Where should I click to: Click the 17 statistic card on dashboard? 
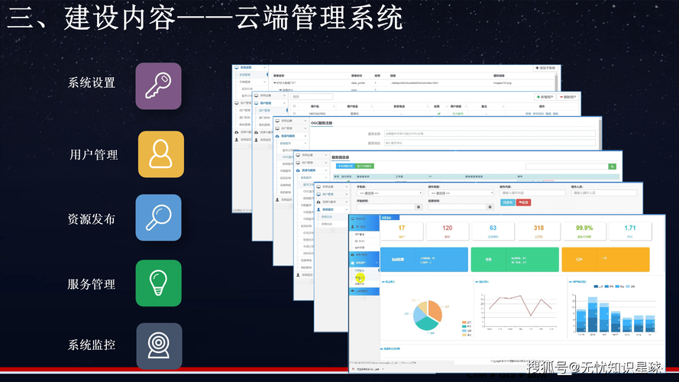(402, 231)
